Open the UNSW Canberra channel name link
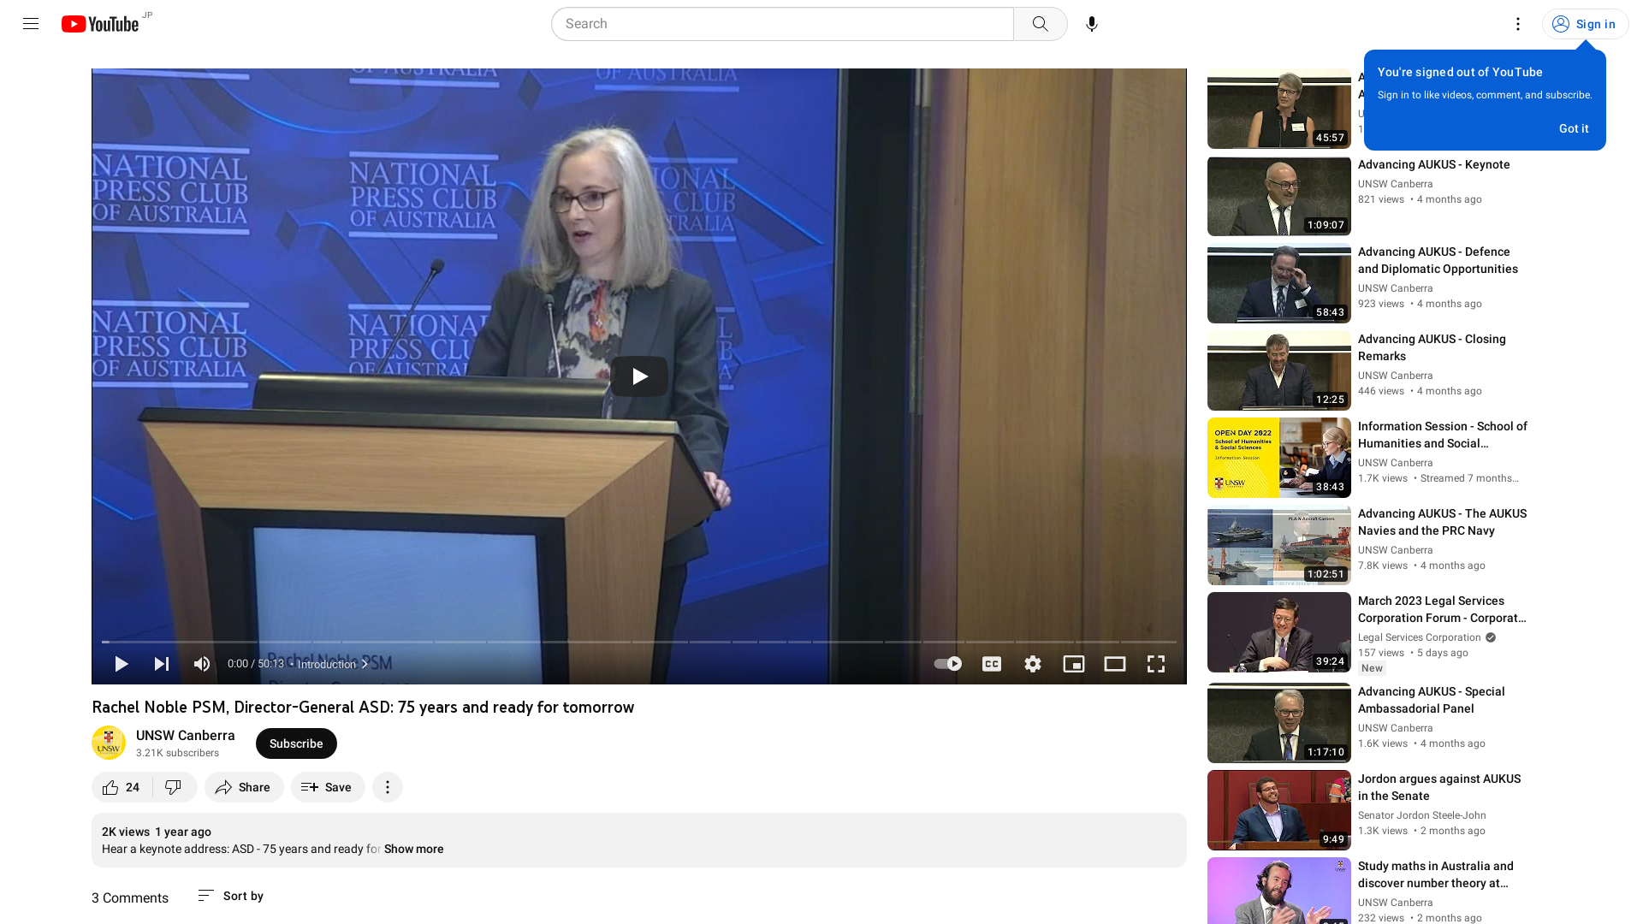This screenshot has width=1643, height=924. click(x=185, y=735)
